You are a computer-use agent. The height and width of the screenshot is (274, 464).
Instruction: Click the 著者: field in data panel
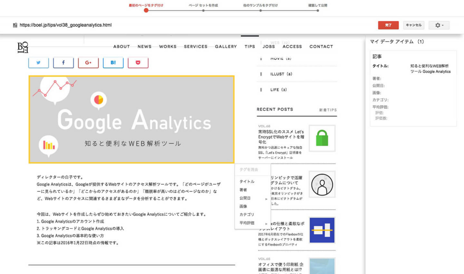click(377, 79)
